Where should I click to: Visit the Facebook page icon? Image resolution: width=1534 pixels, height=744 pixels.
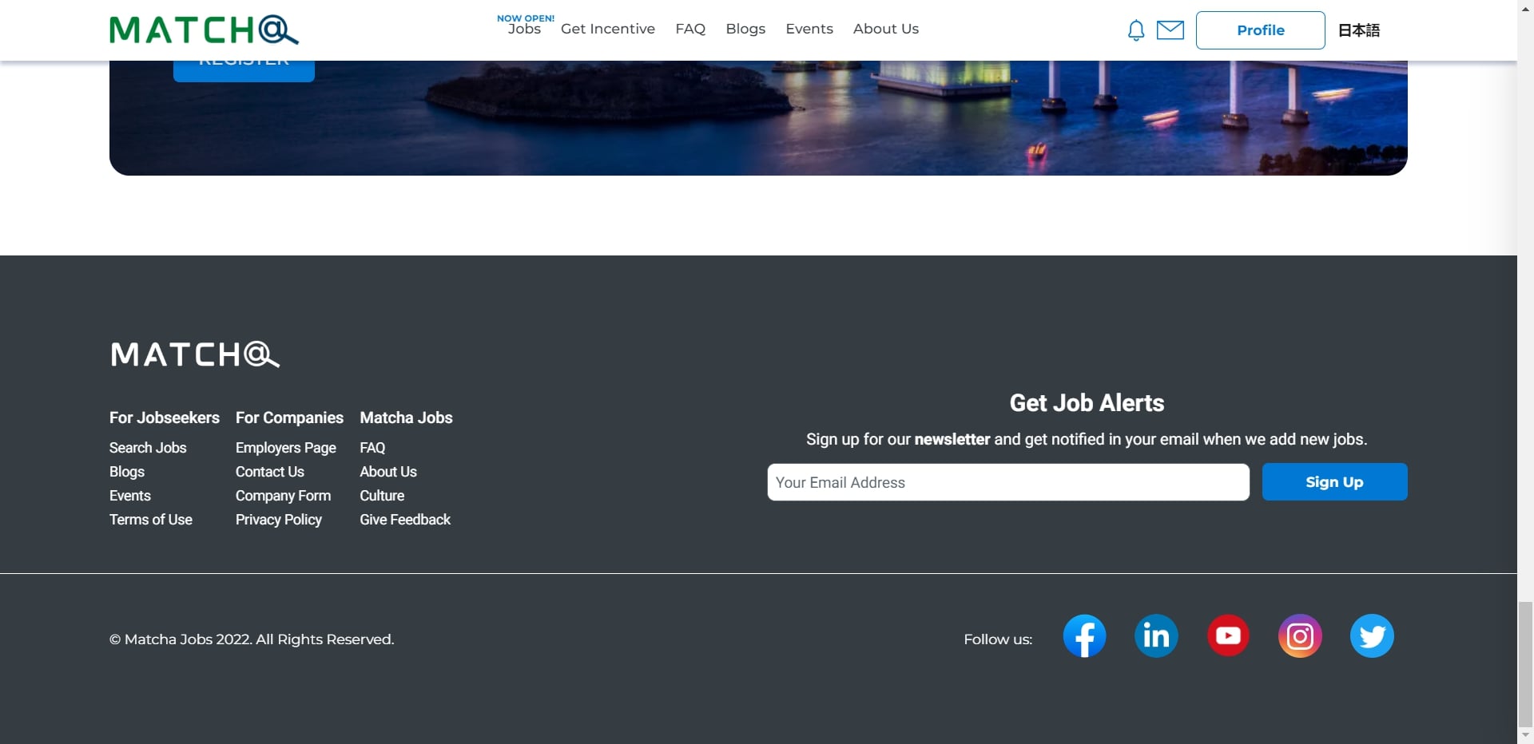click(1084, 635)
